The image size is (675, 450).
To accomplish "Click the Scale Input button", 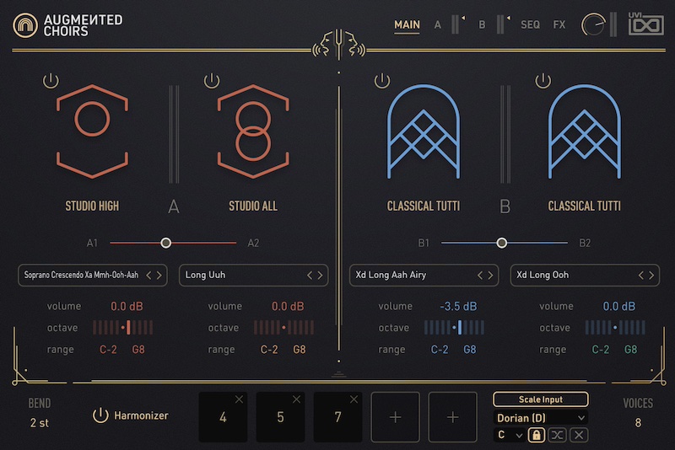I will tap(541, 399).
